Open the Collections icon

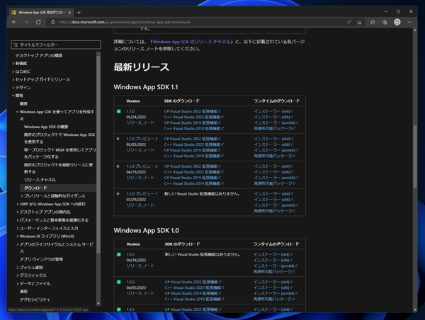(x=385, y=22)
